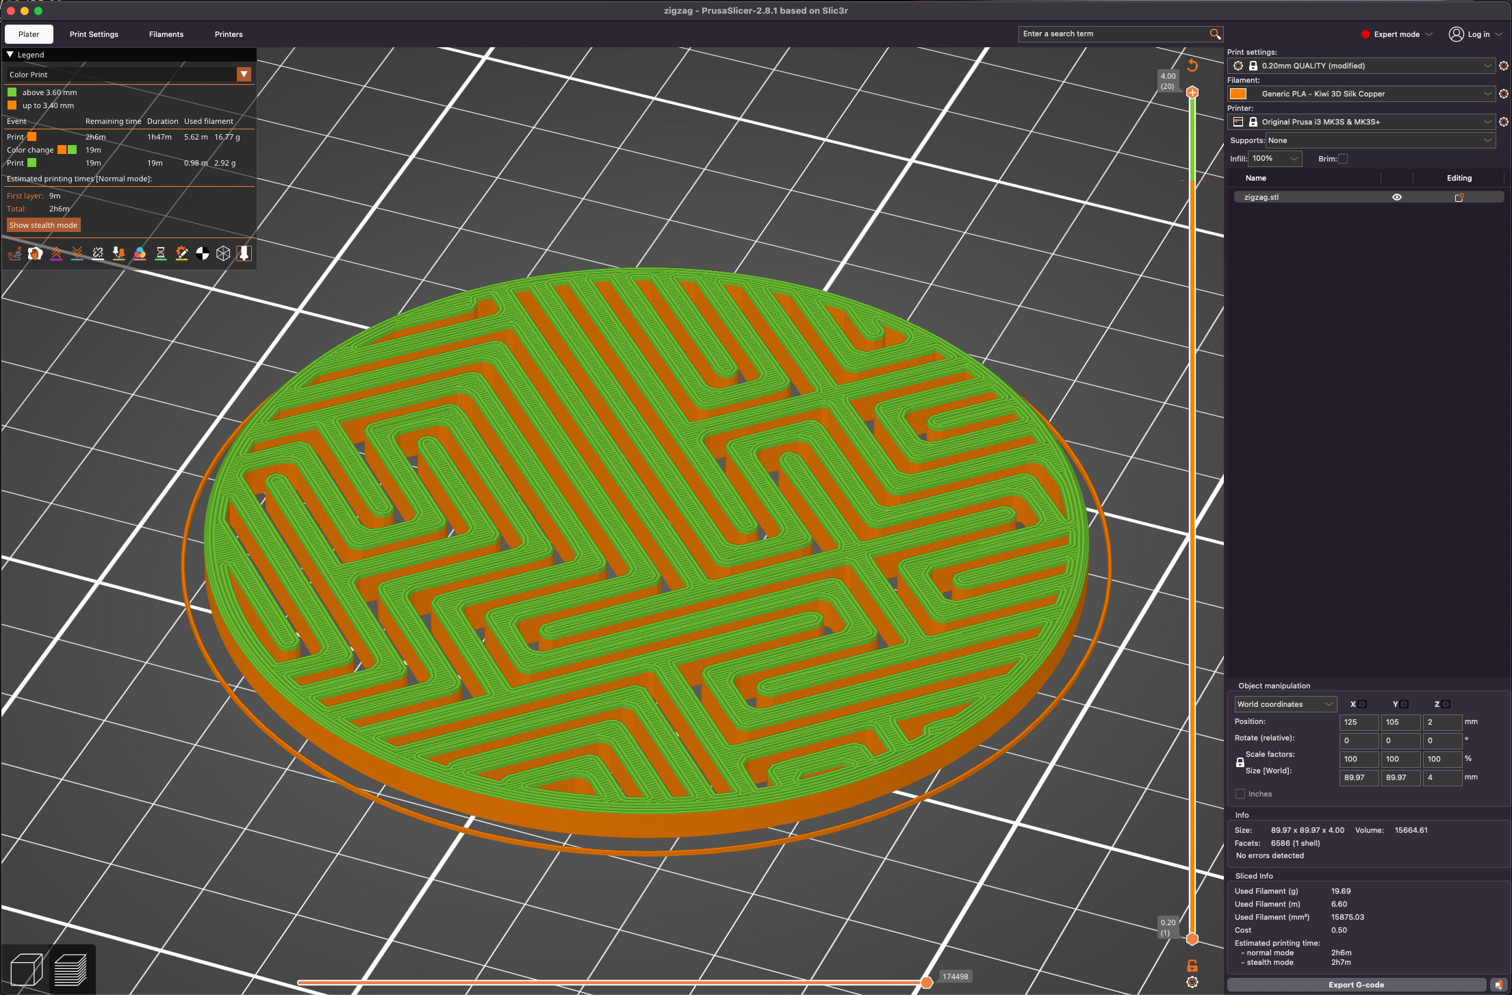The height and width of the screenshot is (995, 1512).
Task: Collapse the Legend panel triangle
Action: pos(10,55)
